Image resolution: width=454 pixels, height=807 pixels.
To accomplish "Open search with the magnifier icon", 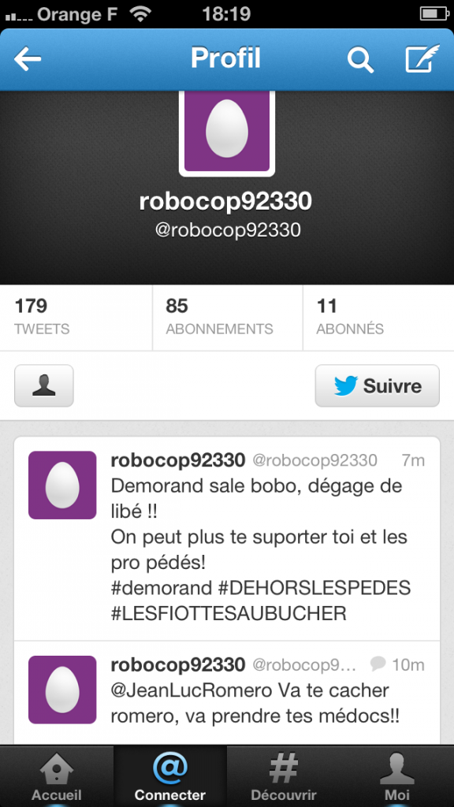I will point(359,59).
